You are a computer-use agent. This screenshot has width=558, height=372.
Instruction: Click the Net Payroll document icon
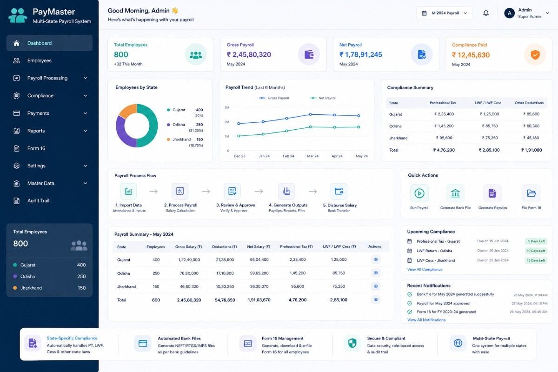point(422,54)
